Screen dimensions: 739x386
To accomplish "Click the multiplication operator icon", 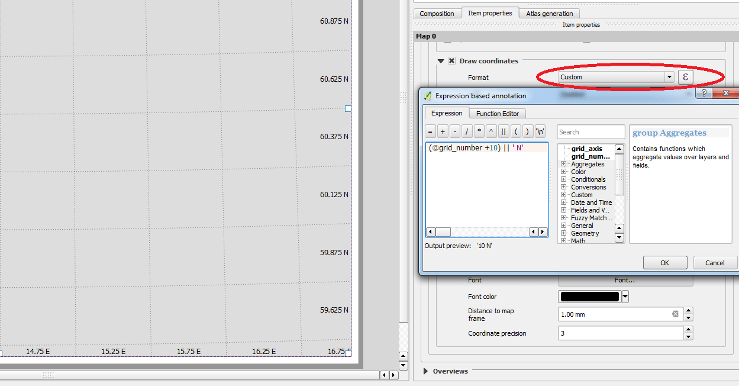I will [x=479, y=131].
